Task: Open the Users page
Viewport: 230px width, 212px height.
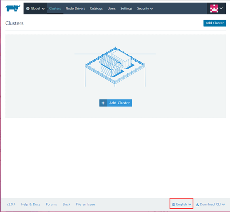Action: pyautogui.click(x=111, y=8)
